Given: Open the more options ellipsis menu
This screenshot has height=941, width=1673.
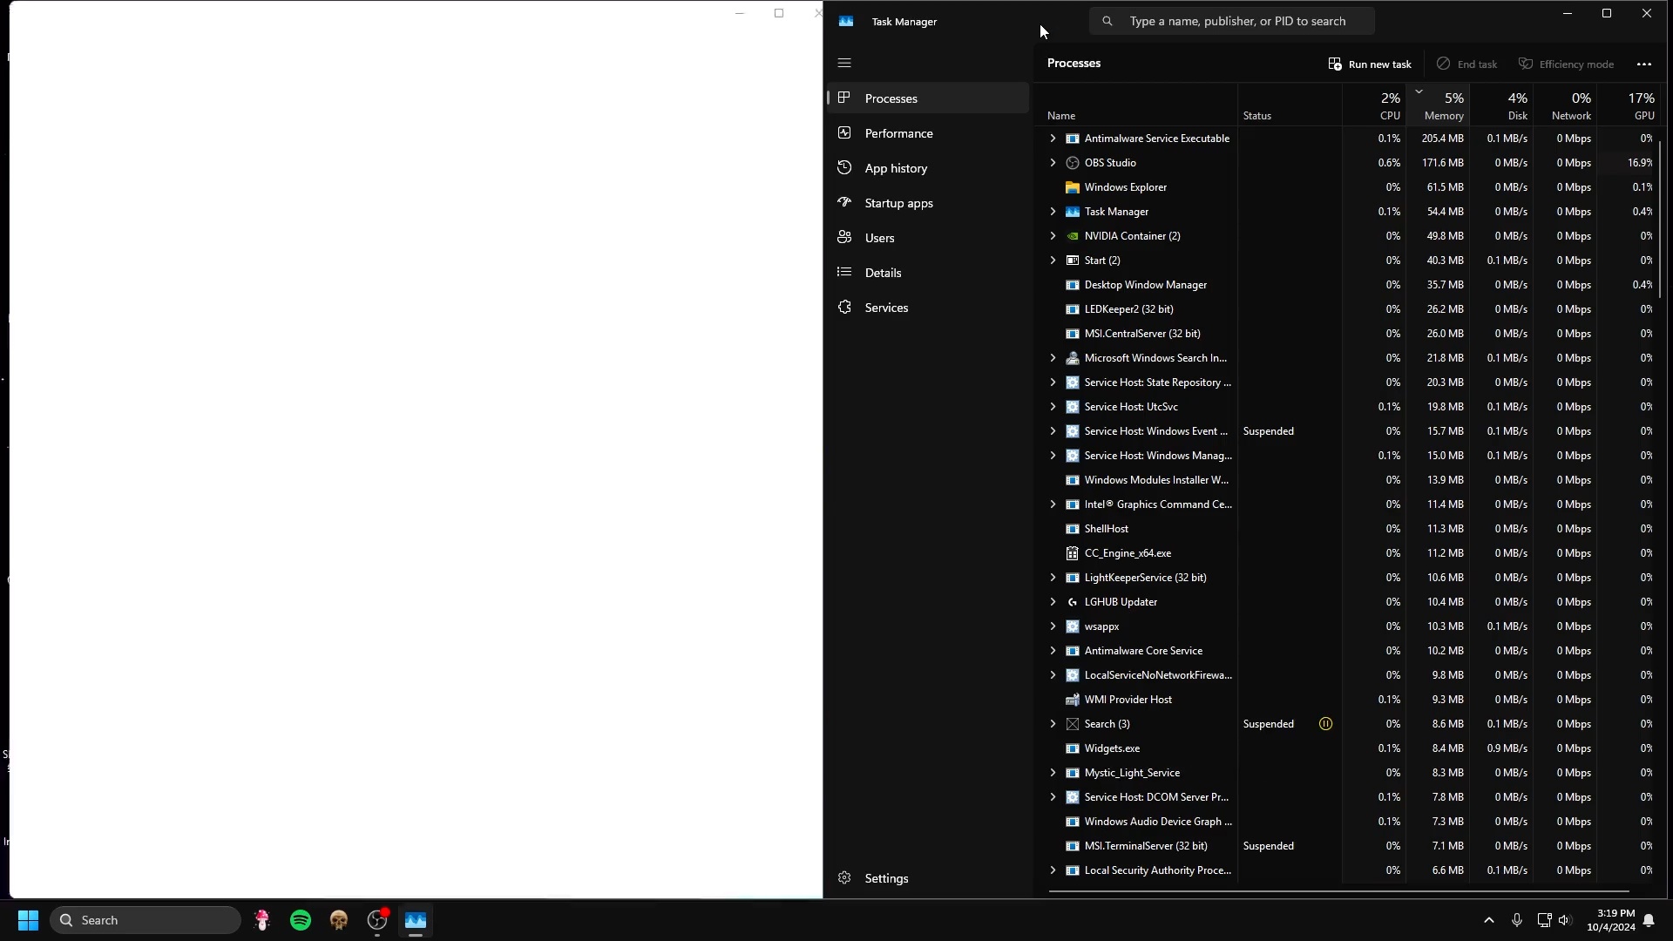Looking at the screenshot, I should tap(1643, 64).
